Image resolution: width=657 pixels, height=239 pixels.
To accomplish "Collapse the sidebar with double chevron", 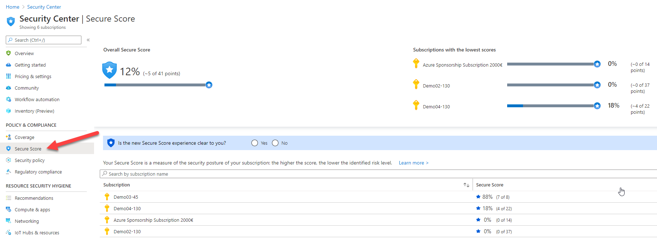I will [88, 40].
